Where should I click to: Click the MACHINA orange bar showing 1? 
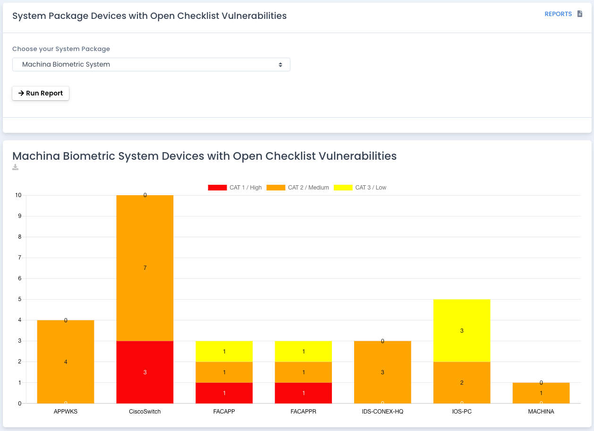tap(541, 393)
